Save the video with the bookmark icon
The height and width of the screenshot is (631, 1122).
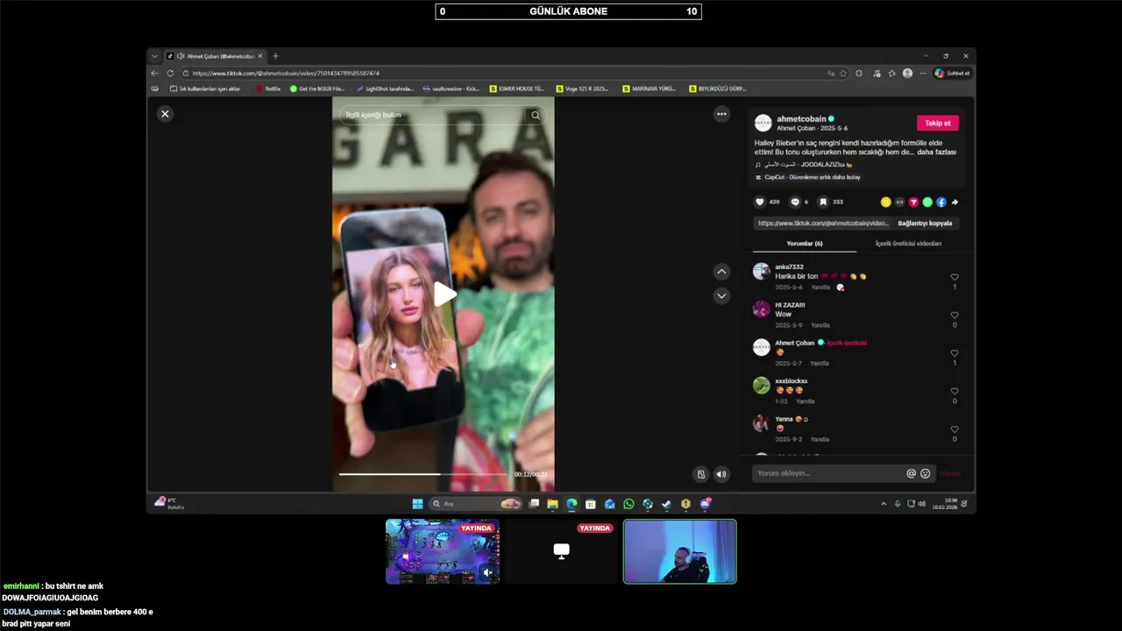pyautogui.click(x=823, y=202)
